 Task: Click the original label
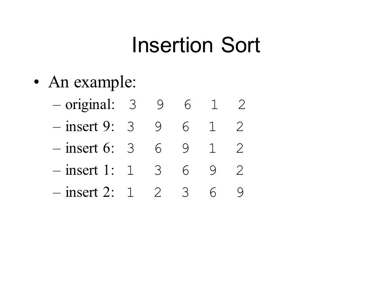pyautogui.click(x=90, y=105)
